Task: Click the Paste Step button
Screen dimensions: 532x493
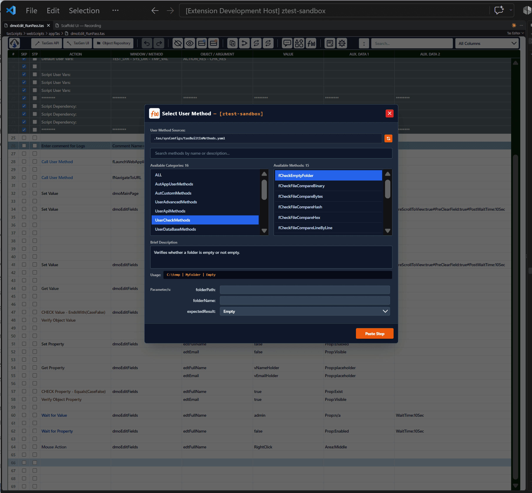Action: pos(374,334)
